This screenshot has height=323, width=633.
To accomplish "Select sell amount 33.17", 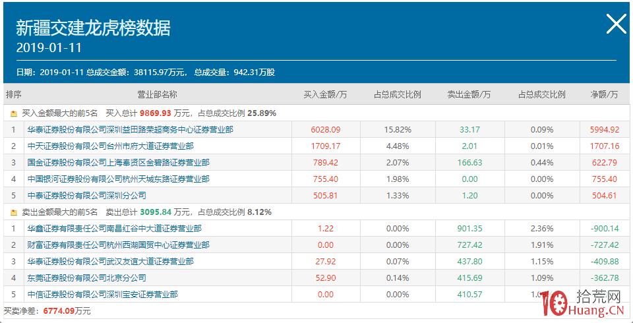I will coord(469,130).
